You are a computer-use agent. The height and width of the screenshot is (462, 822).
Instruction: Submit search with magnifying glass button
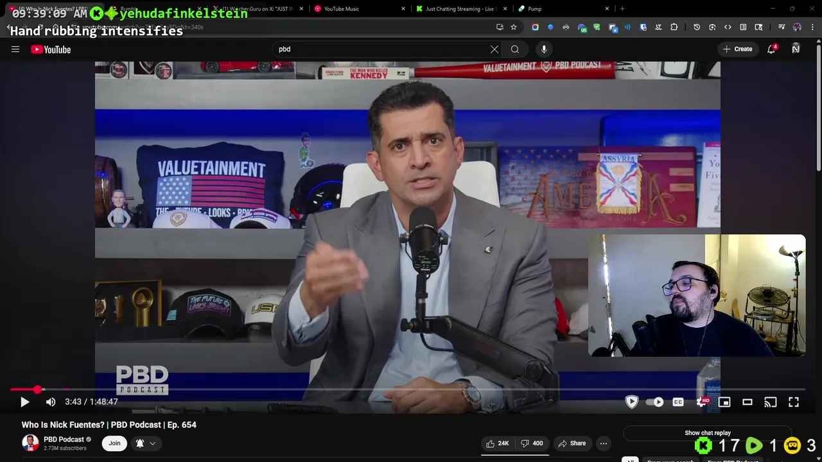(515, 49)
